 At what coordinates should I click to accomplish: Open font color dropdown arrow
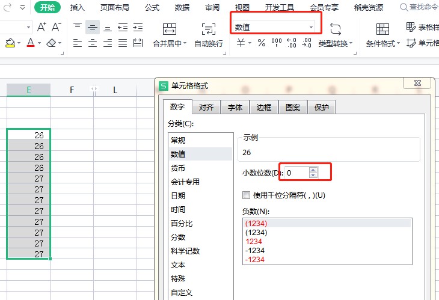point(39,43)
